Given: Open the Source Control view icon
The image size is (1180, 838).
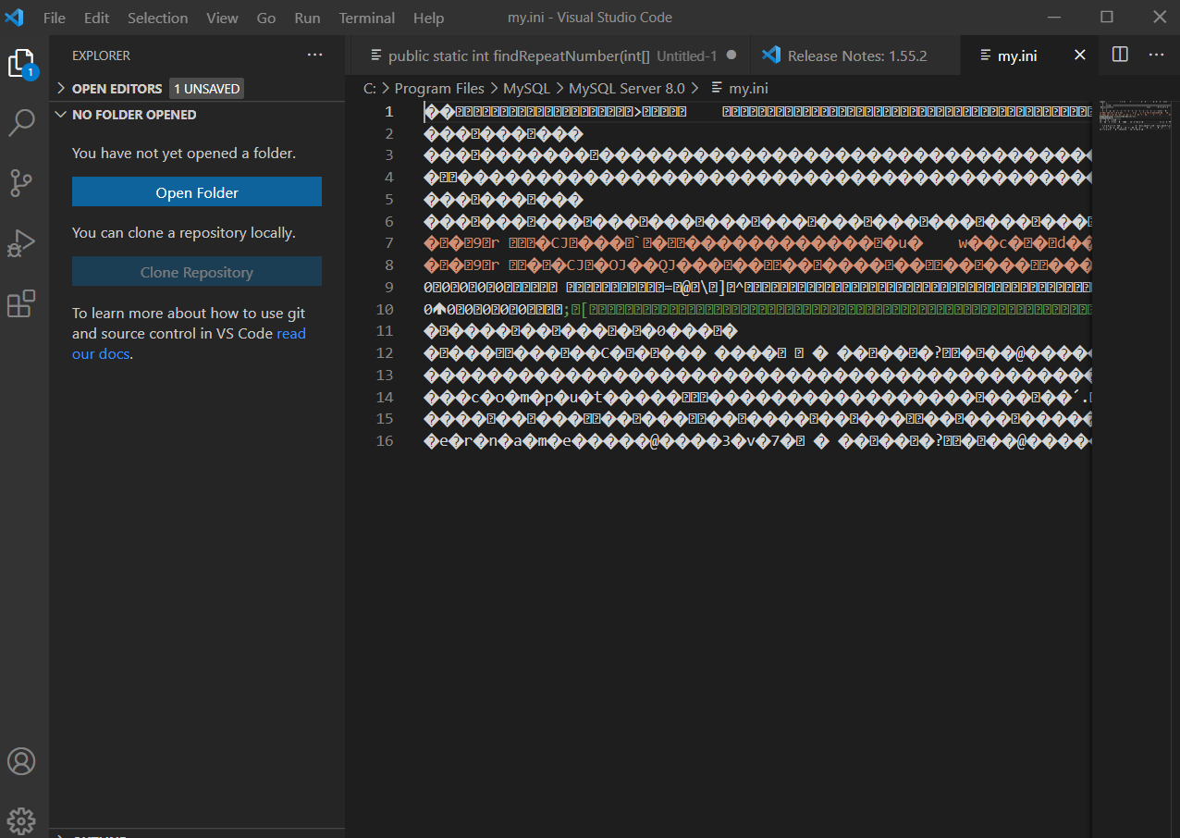Looking at the screenshot, I should (x=21, y=182).
